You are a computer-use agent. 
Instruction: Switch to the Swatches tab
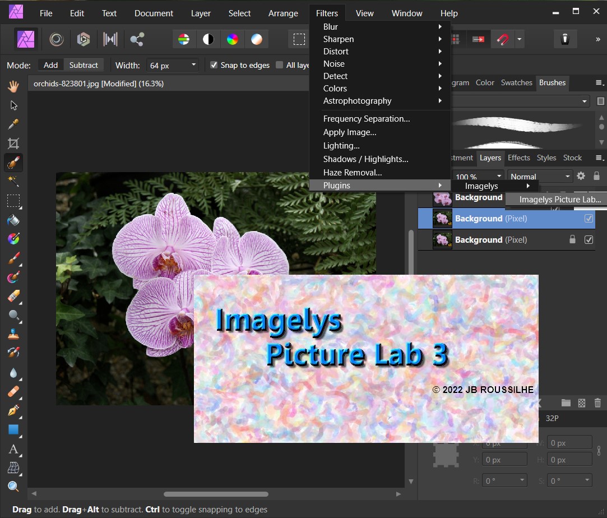click(x=516, y=82)
